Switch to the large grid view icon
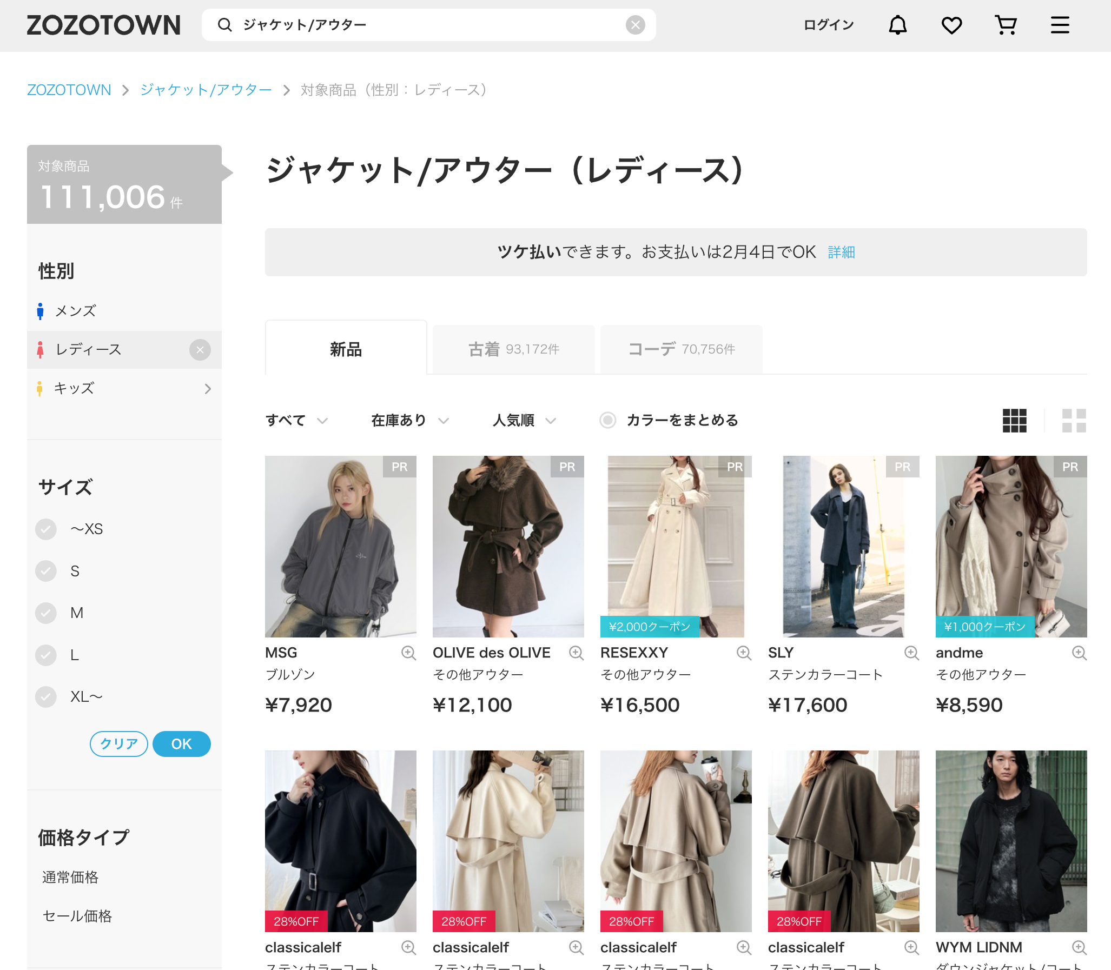Image resolution: width=1111 pixels, height=970 pixels. pyautogui.click(x=1074, y=421)
